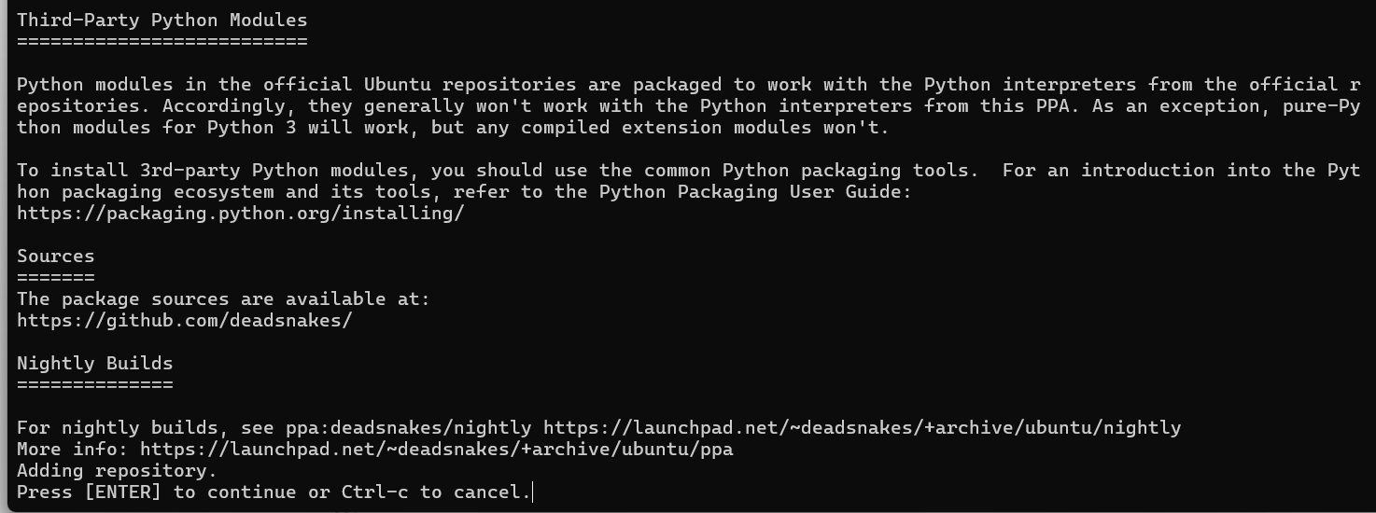Click "The package sources are available at:" line
This screenshot has height=513, width=1376.
tap(223, 299)
